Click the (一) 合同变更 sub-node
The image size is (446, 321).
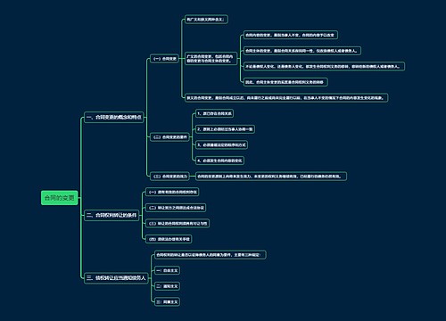point(165,59)
